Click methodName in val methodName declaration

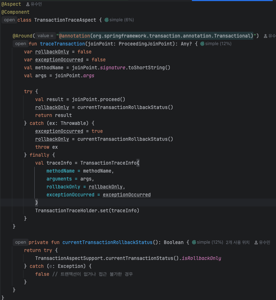click(49, 68)
